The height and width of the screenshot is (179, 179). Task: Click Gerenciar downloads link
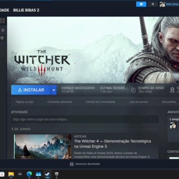coord(88,164)
